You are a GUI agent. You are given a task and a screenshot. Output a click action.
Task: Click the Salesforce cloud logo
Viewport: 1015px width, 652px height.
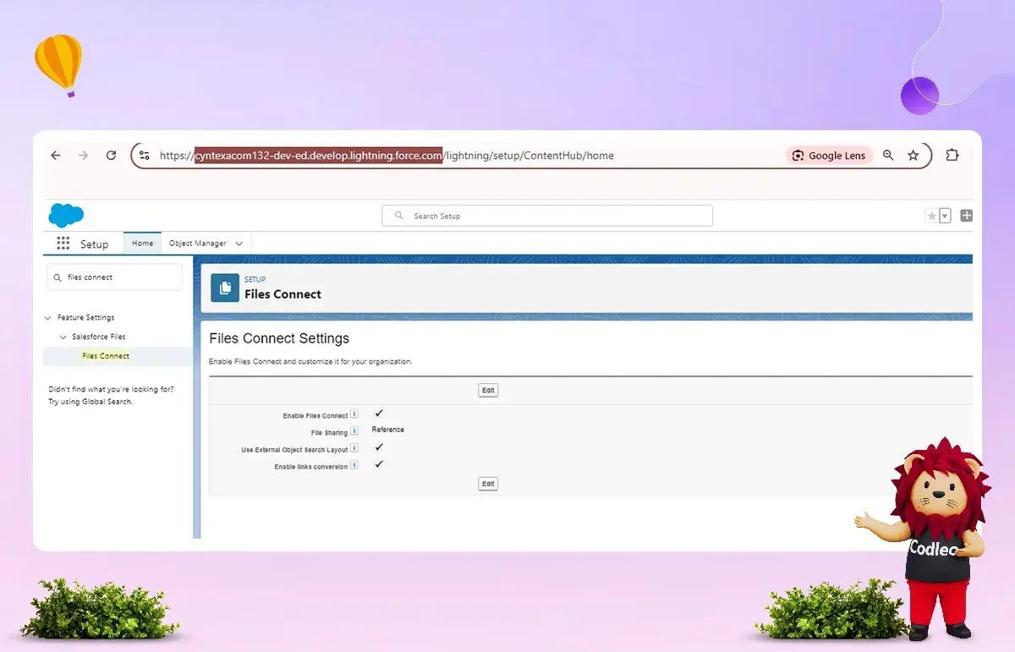66,216
